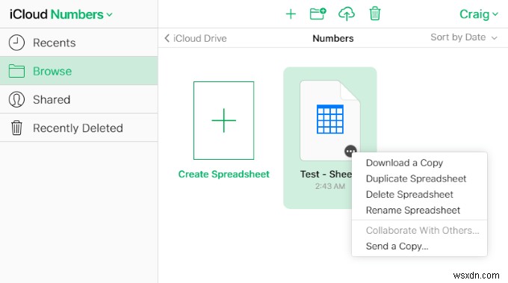Open the Recents sidebar item
This screenshot has width=508, height=283.
point(78,43)
